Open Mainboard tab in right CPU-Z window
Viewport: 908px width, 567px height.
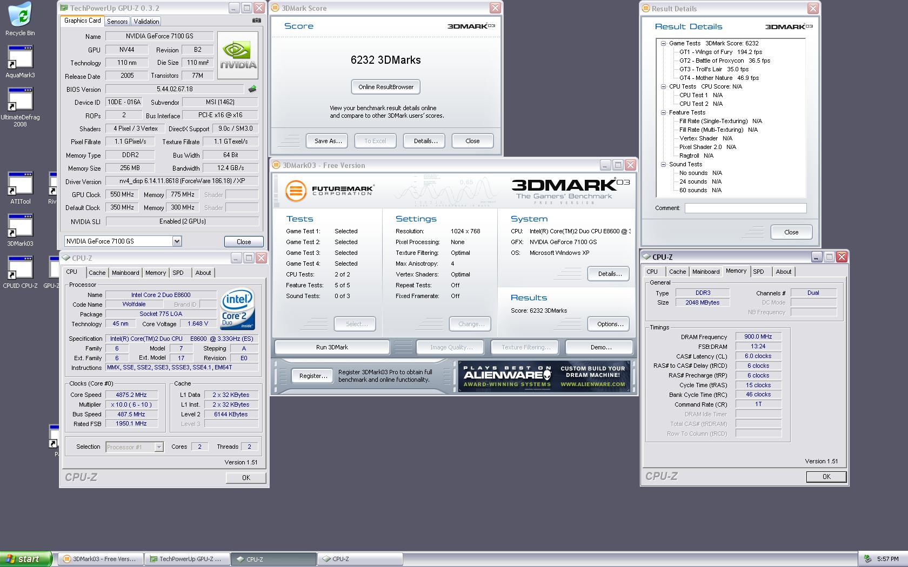pyautogui.click(x=706, y=272)
